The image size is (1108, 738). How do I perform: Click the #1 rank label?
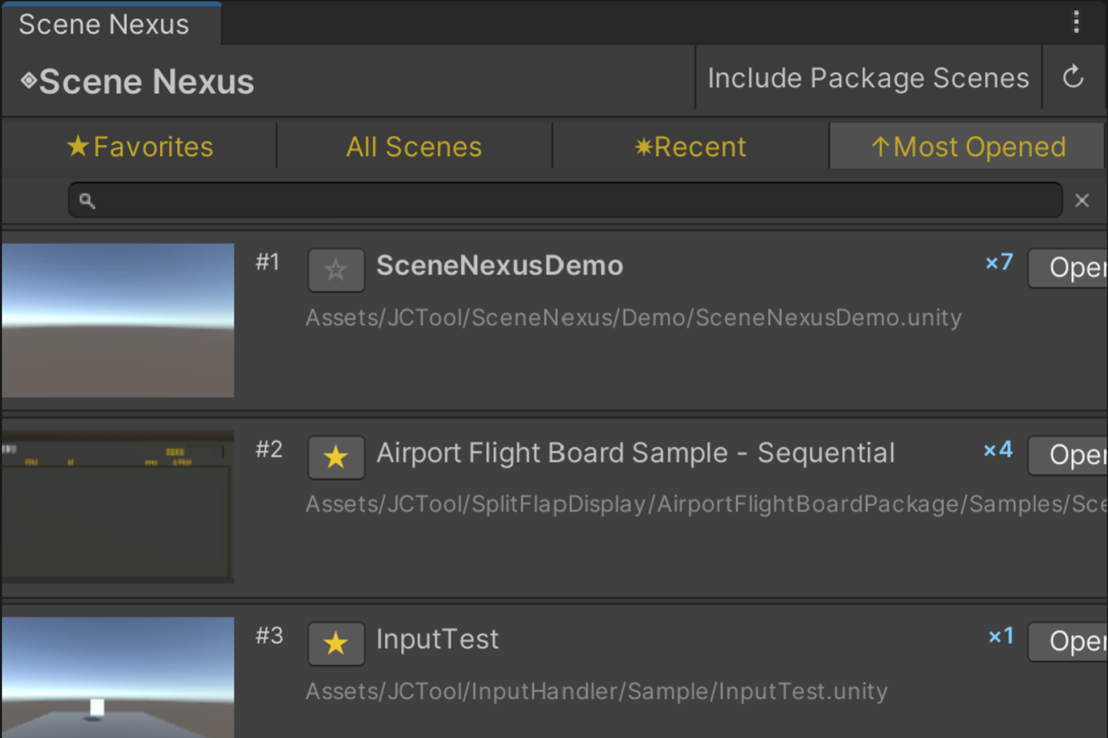pyautogui.click(x=268, y=262)
